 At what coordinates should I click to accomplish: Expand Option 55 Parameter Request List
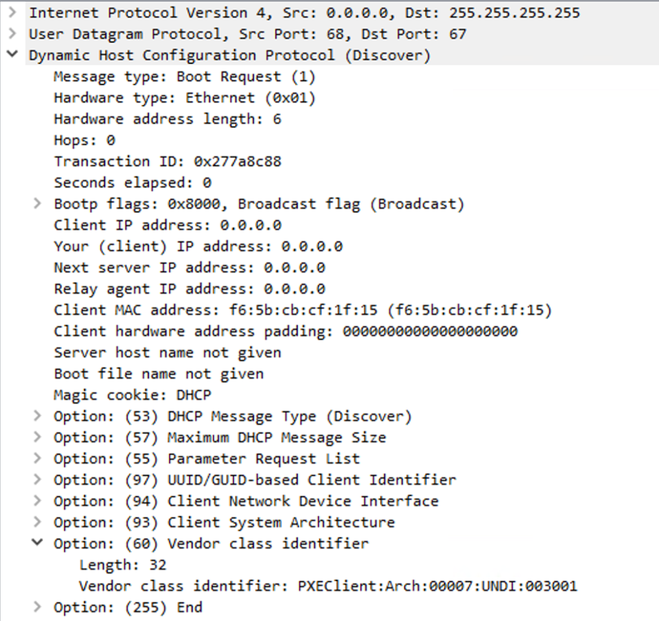[38, 459]
